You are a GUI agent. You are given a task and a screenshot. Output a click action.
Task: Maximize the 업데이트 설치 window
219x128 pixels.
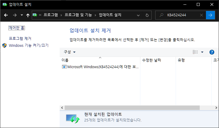pos(198,5)
